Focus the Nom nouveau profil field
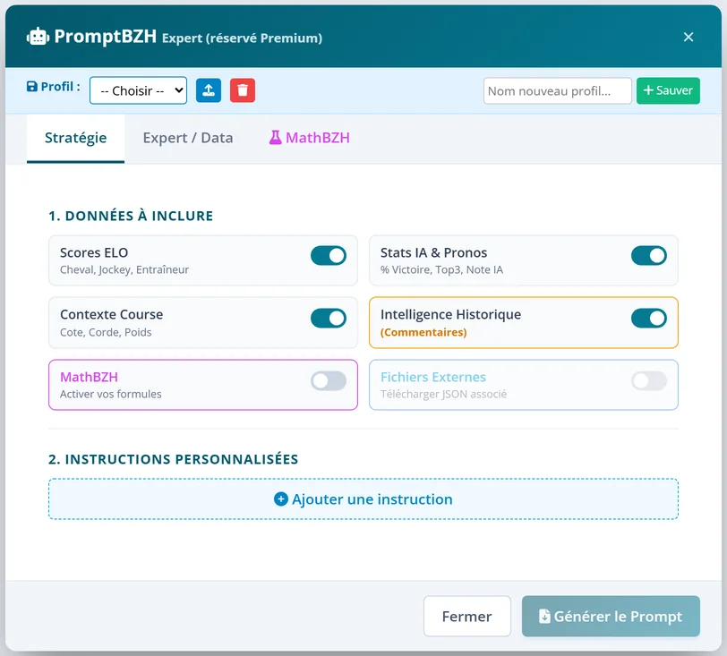 coord(557,91)
